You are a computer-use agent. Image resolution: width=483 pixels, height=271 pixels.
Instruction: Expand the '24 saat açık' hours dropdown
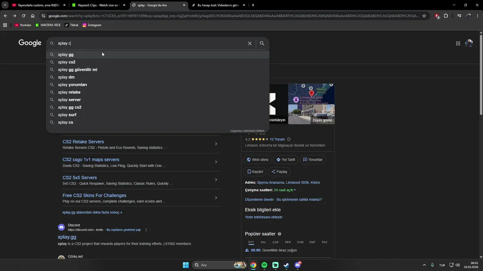coord(285,190)
